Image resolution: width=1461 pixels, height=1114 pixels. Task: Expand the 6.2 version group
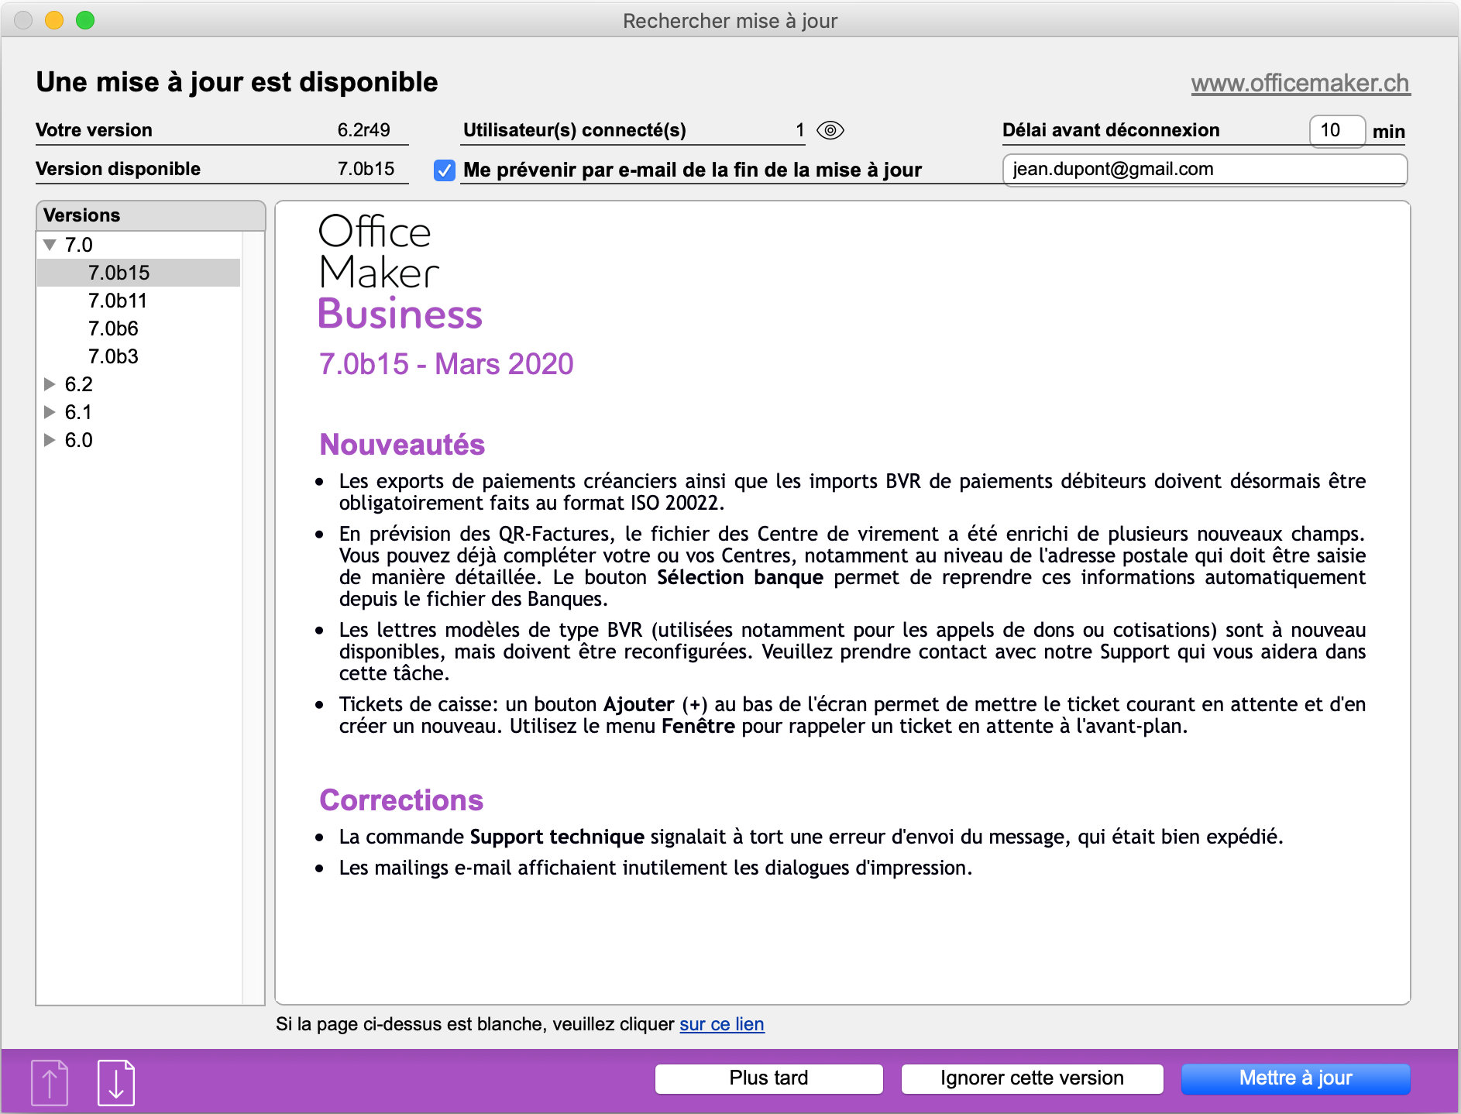(x=50, y=384)
